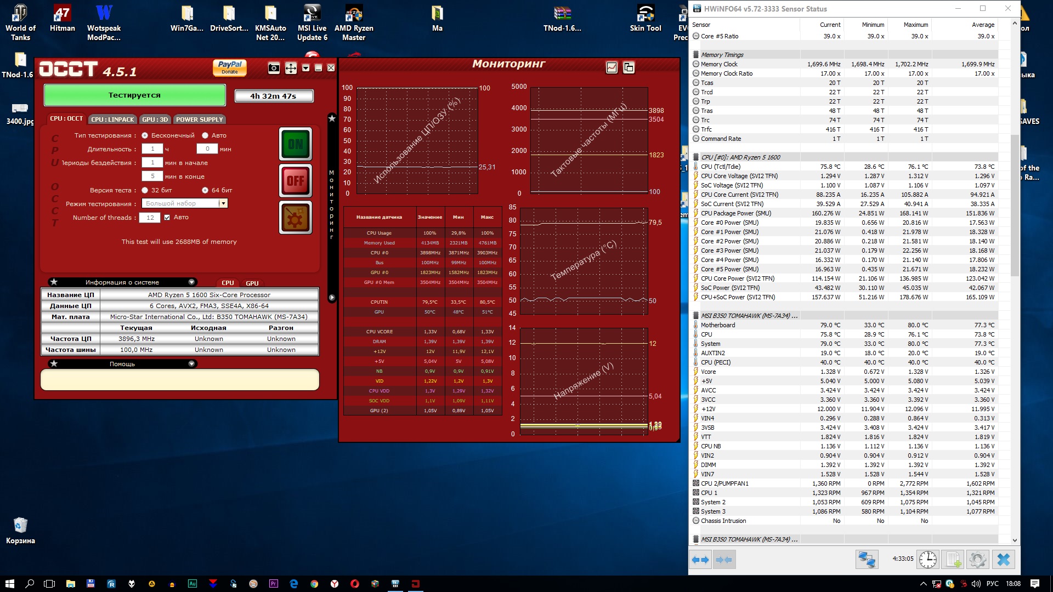Click the hours duration input field
1053x592 pixels.
pos(152,149)
